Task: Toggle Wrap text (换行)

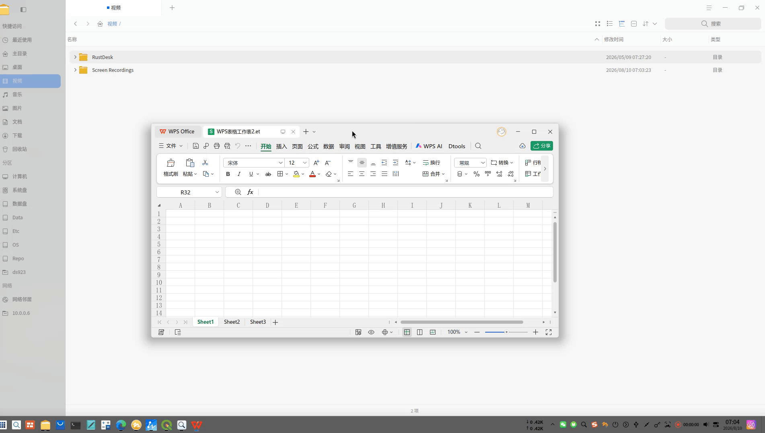Action: point(432,163)
